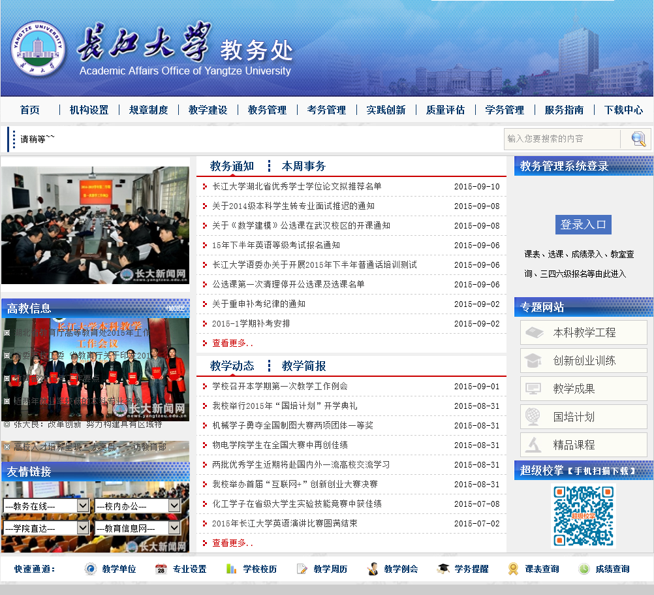654x595 pixels.
Task: Open 2015-1学期补考安排 notice
Action: point(251,323)
